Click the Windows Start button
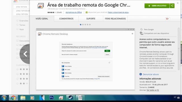182x102 pixels. [x=4, y=98]
